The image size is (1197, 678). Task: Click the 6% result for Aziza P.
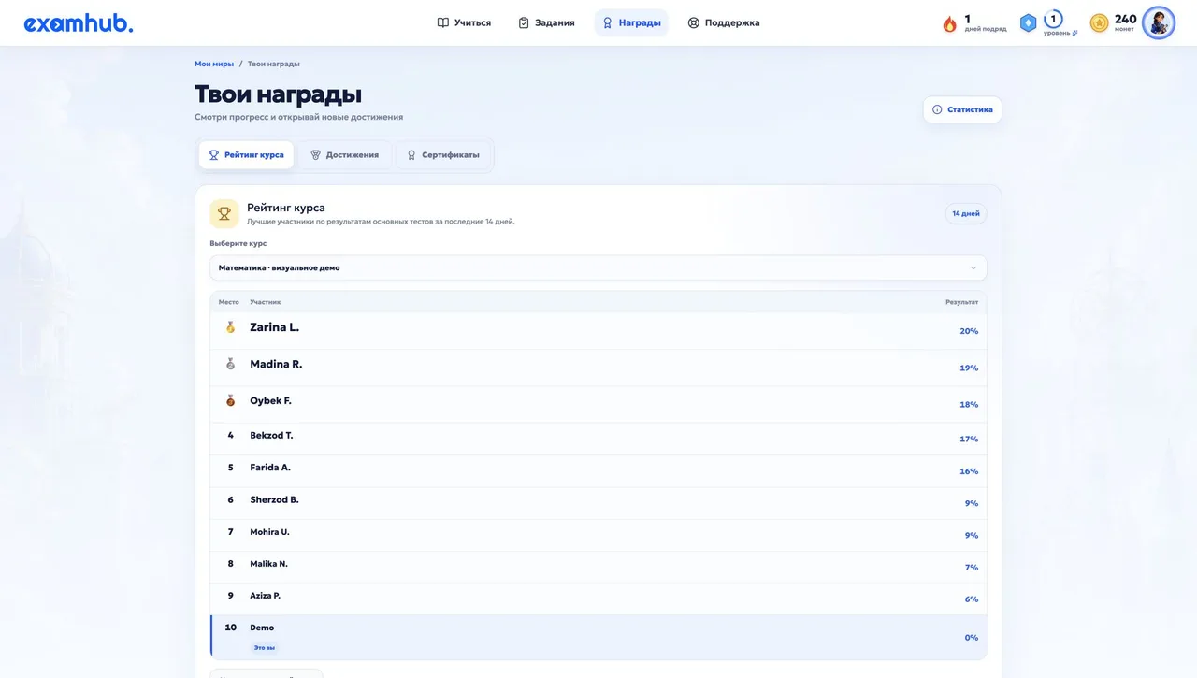pyautogui.click(x=972, y=599)
